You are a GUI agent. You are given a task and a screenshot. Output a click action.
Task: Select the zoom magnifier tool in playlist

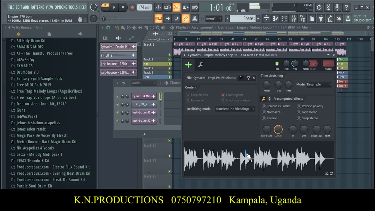click(x=157, y=28)
